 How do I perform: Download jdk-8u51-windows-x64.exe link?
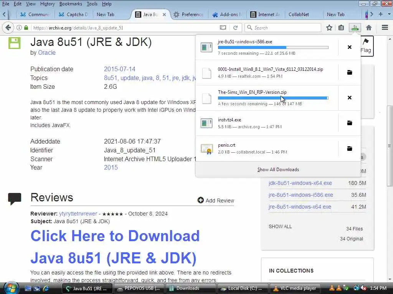(300, 183)
